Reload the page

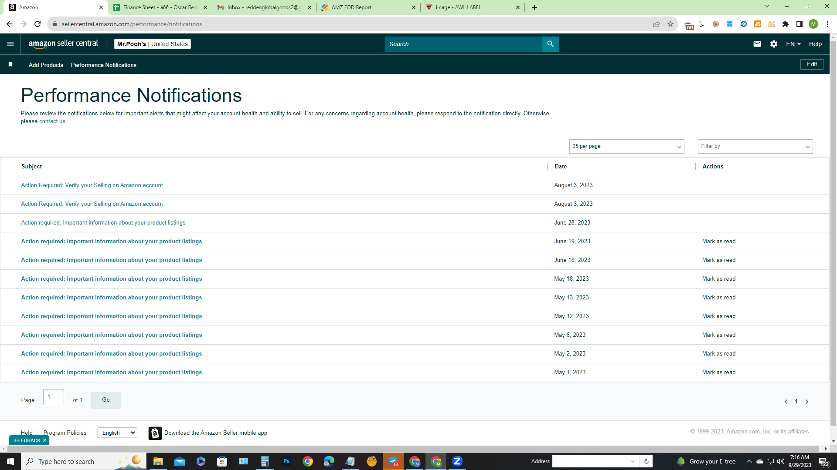click(37, 24)
